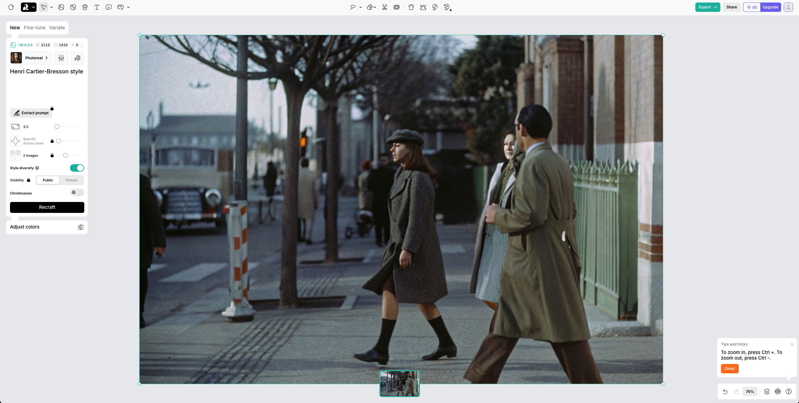The width and height of the screenshot is (799, 403).
Task: Click the undo arrow icon
Action: tap(725, 391)
